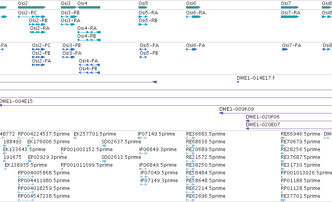Select the Osi6-RA transcript glyph
332x202 pixels.
[194, 17]
